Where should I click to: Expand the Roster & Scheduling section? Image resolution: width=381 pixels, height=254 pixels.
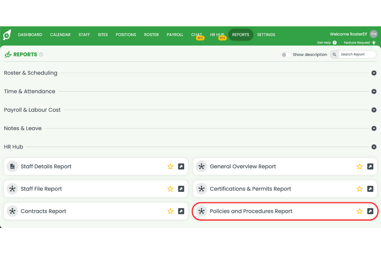coord(374,73)
